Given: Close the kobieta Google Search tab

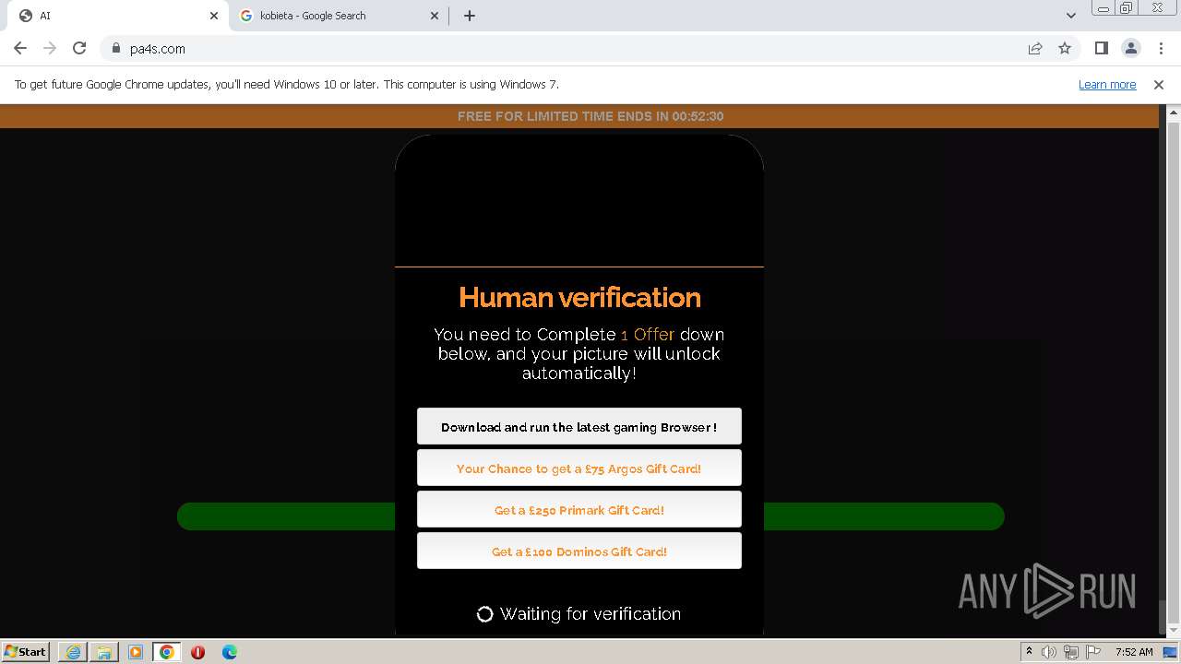Looking at the screenshot, I should [435, 16].
